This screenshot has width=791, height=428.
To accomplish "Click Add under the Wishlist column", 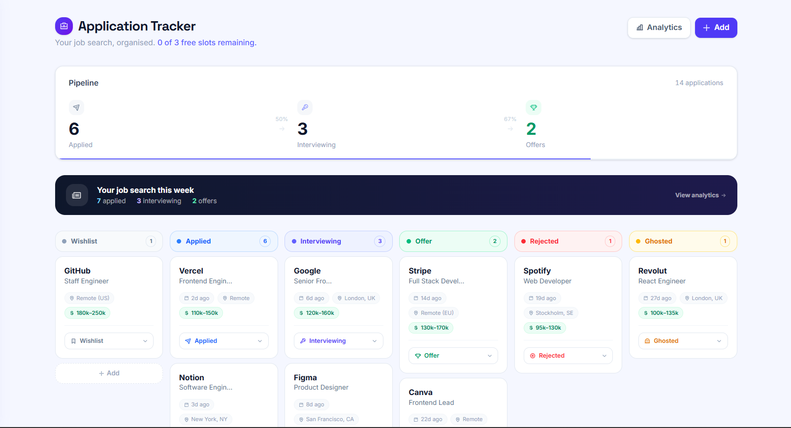I will [109, 373].
